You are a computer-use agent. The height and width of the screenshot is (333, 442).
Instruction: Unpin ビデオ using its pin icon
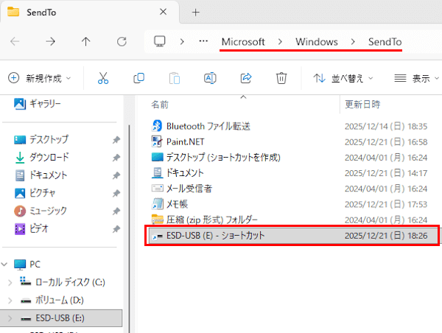(116, 229)
